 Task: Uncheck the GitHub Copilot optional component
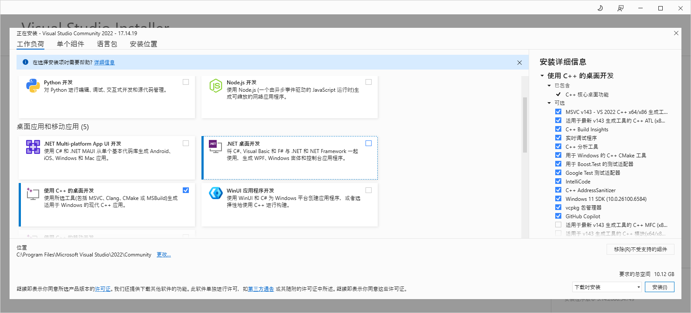tap(558, 216)
